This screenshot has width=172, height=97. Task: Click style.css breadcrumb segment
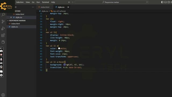pyautogui.click(x=45, y=11)
